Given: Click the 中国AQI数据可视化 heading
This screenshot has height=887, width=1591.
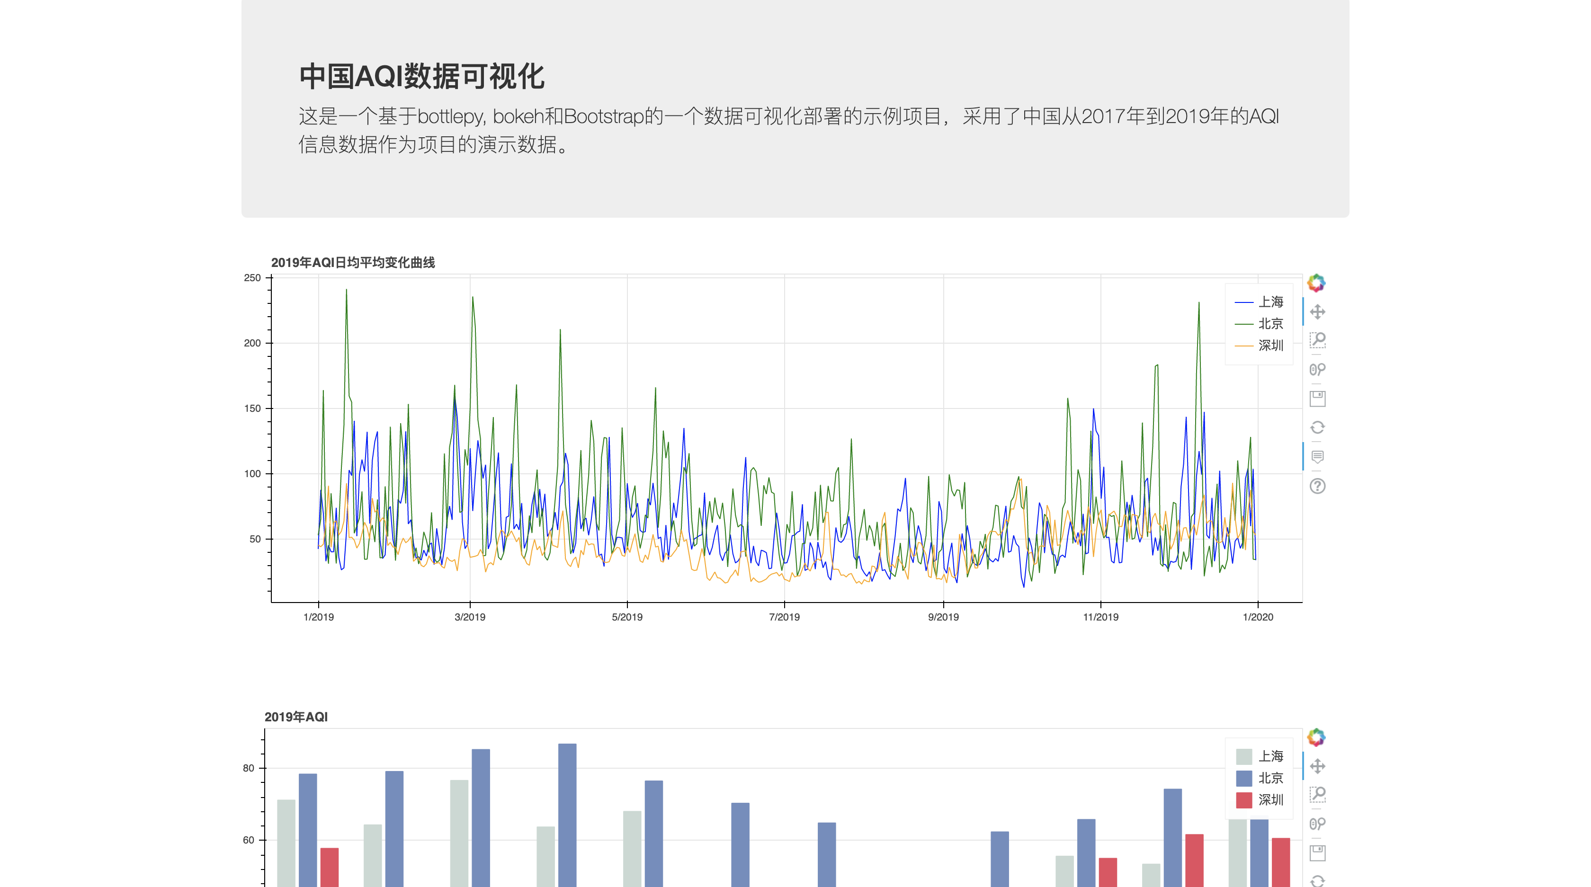Looking at the screenshot, I should click(421, 77).
